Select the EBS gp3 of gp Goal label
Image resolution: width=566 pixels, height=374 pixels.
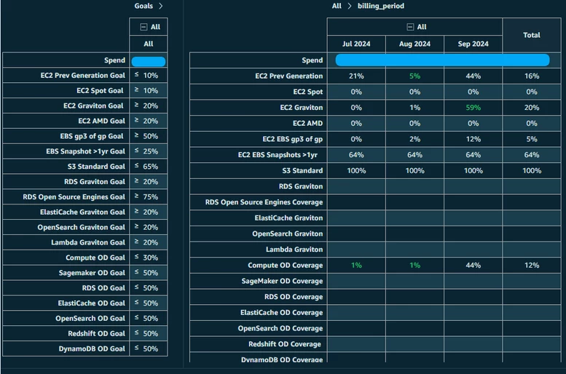tap(92, 136)
